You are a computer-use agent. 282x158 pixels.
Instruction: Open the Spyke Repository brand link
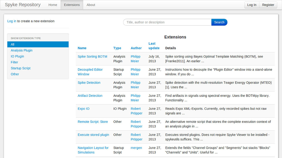tap(23, 5)
